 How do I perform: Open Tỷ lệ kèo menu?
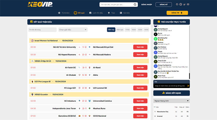click(64, 13)
